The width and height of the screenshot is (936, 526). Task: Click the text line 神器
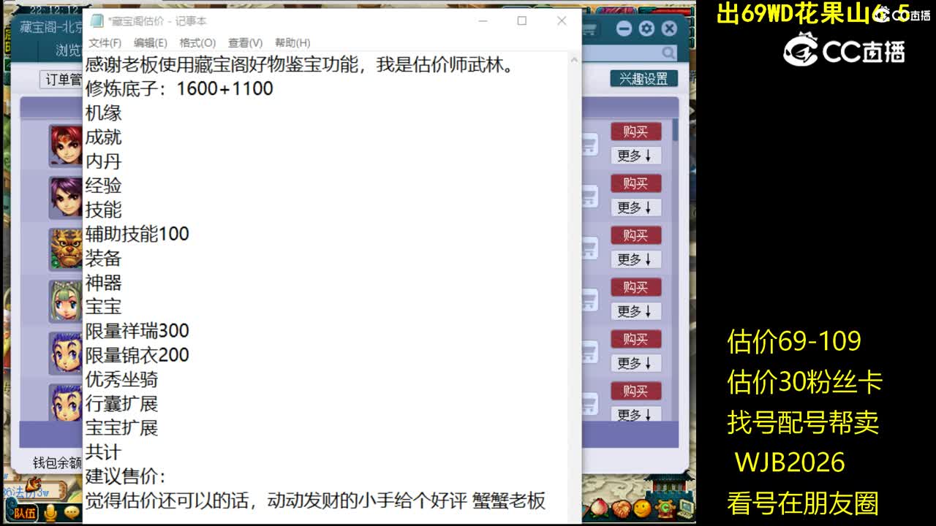click(103, 283)
